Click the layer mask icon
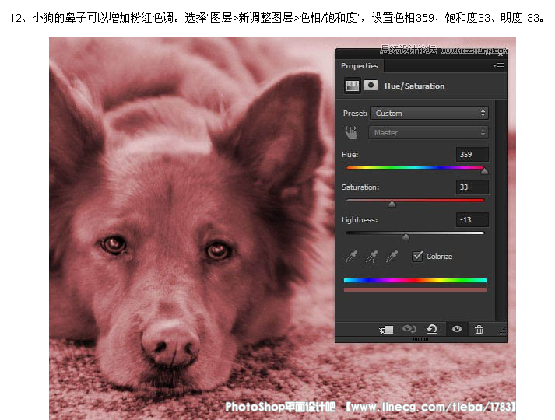 point(371,86)
